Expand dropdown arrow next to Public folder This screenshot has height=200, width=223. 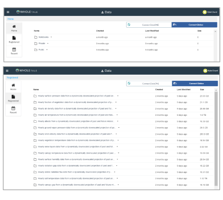[x=47, y=50]
